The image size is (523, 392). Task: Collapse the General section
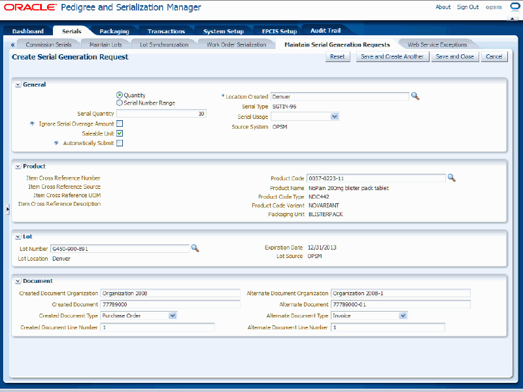tap(18, 85)
